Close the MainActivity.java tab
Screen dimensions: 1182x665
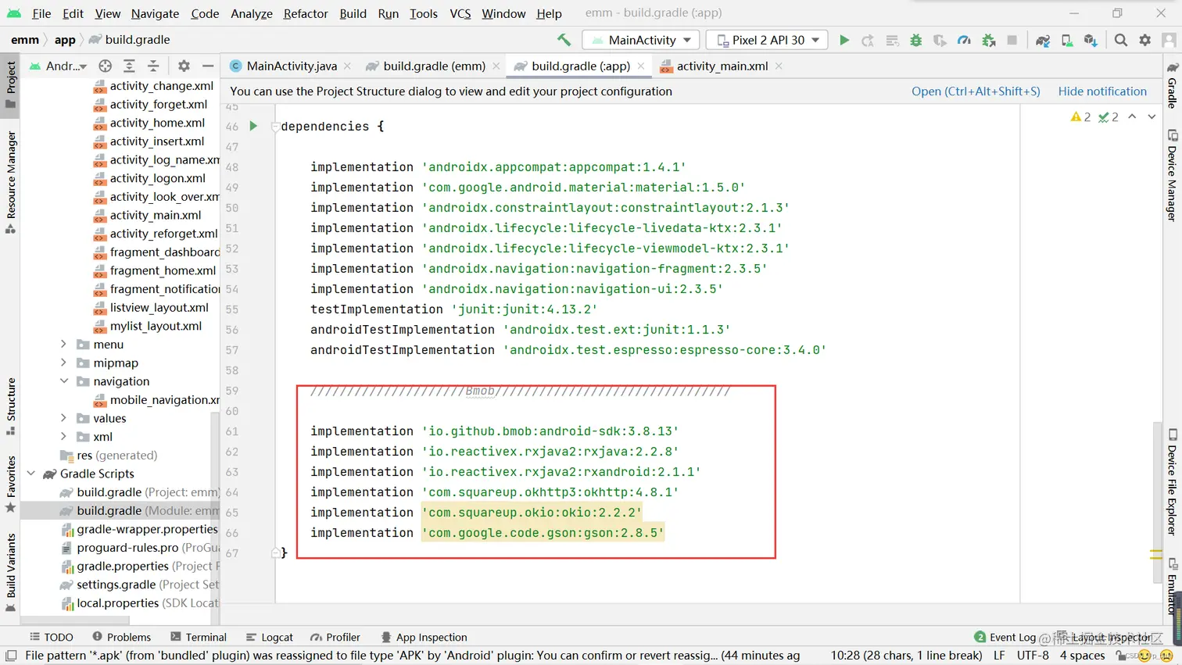[x=347, y=66]
